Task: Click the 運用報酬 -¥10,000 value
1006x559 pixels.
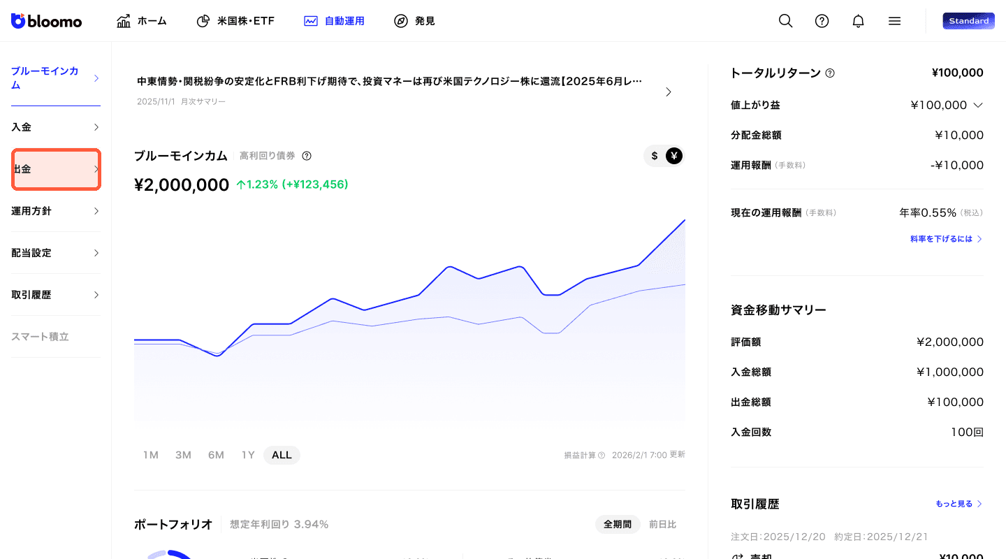Action: coord(956,166)
